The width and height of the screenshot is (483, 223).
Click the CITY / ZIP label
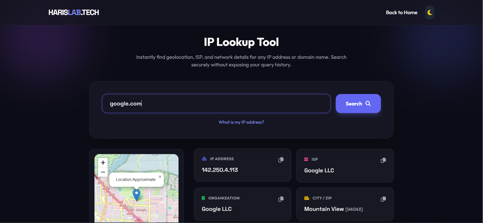[322, 198]
